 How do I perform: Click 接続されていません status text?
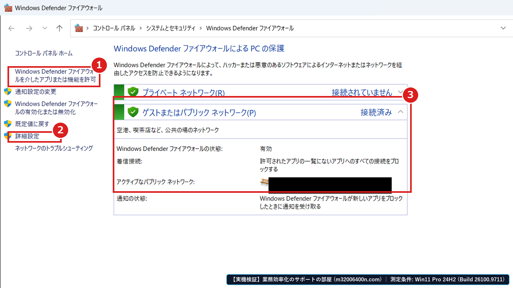click(x=362, y=92)
